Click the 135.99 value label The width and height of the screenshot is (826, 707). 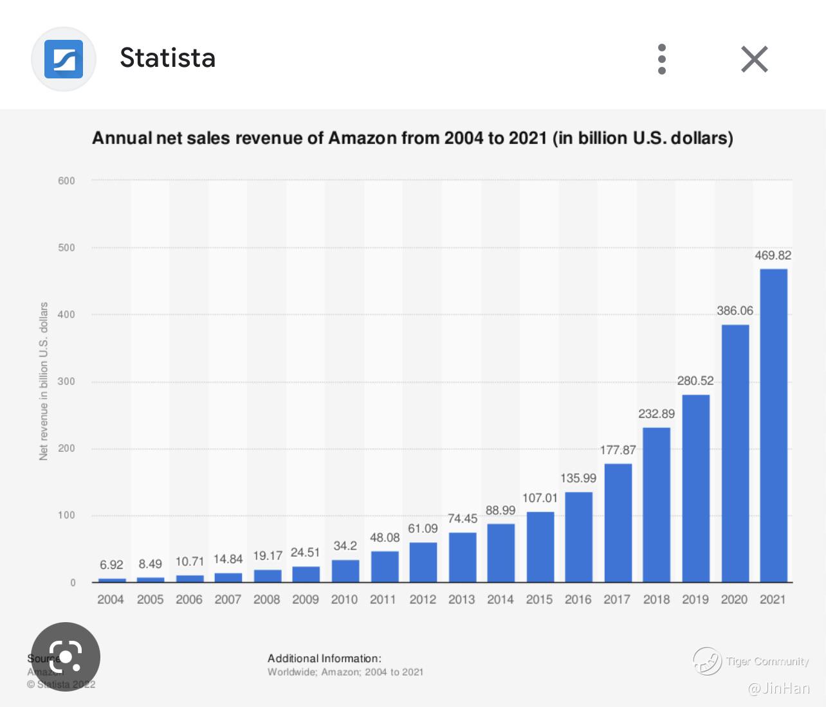coord(578,478)
